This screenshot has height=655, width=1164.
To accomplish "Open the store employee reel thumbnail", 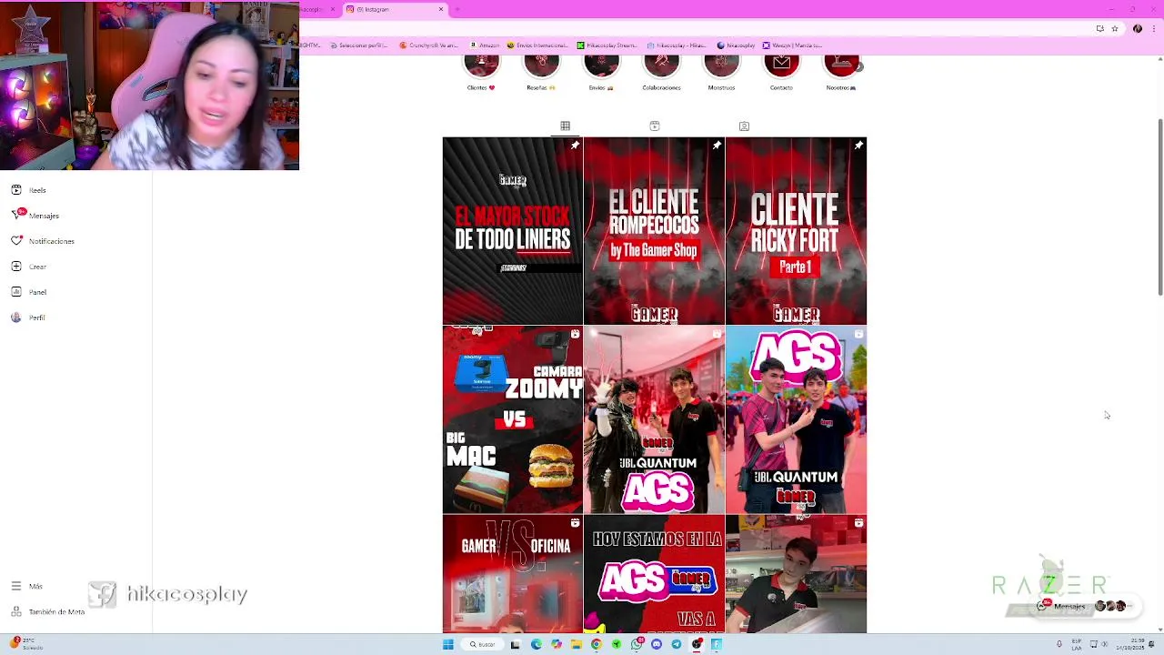I will click(796, 574).
